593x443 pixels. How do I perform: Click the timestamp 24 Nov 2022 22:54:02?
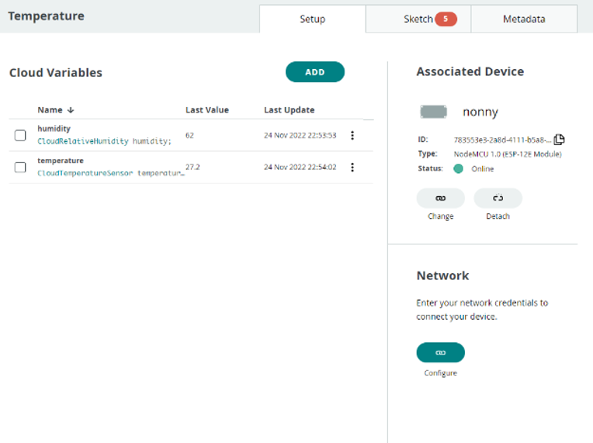[300, 167]
